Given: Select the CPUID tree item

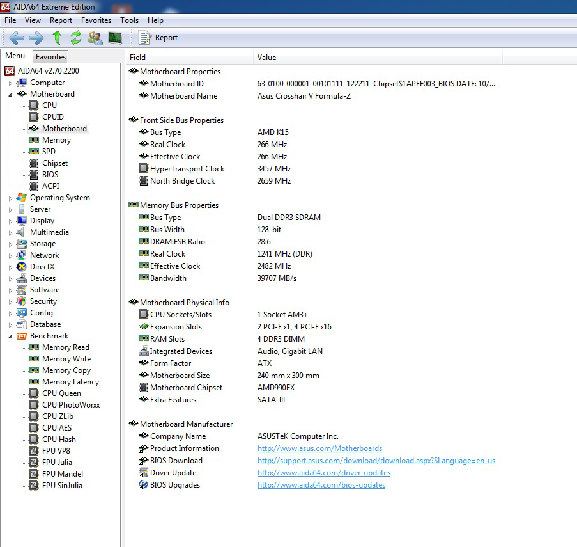Looking at the screenshot, I should coord(52,117).
